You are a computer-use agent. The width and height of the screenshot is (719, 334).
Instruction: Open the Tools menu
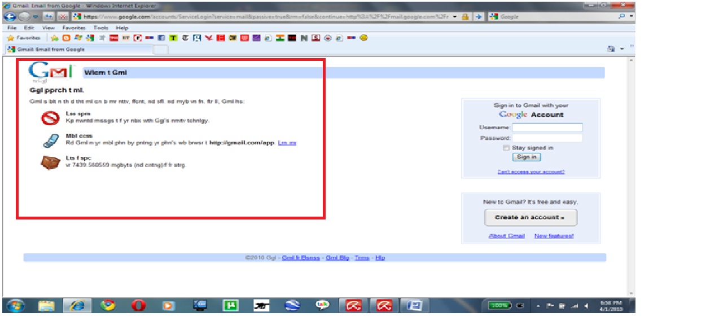point(101,28)
